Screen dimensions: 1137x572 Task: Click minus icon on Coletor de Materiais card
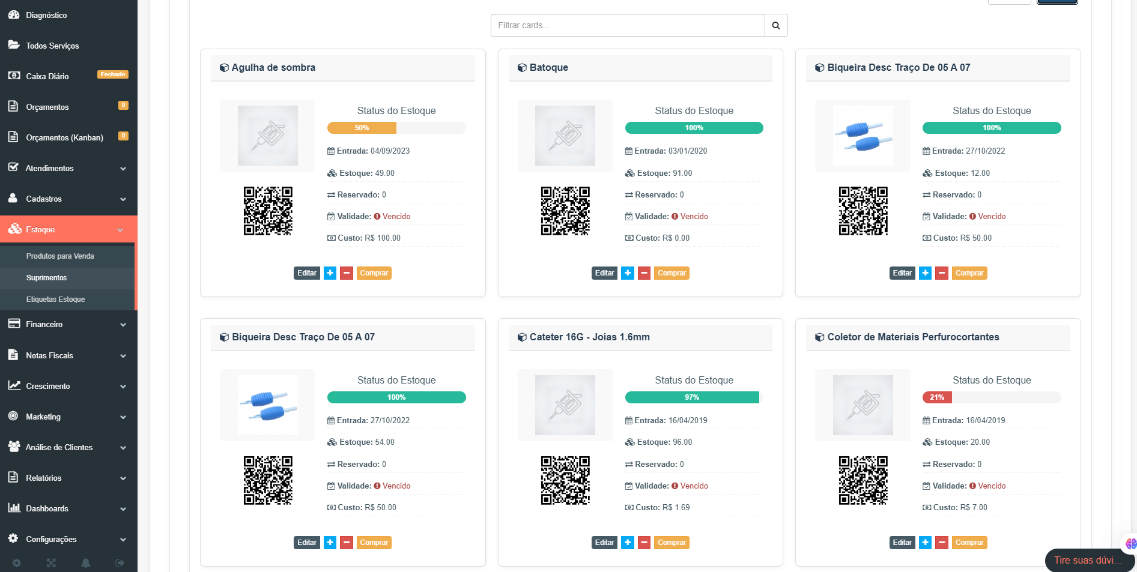coord(942,543)
